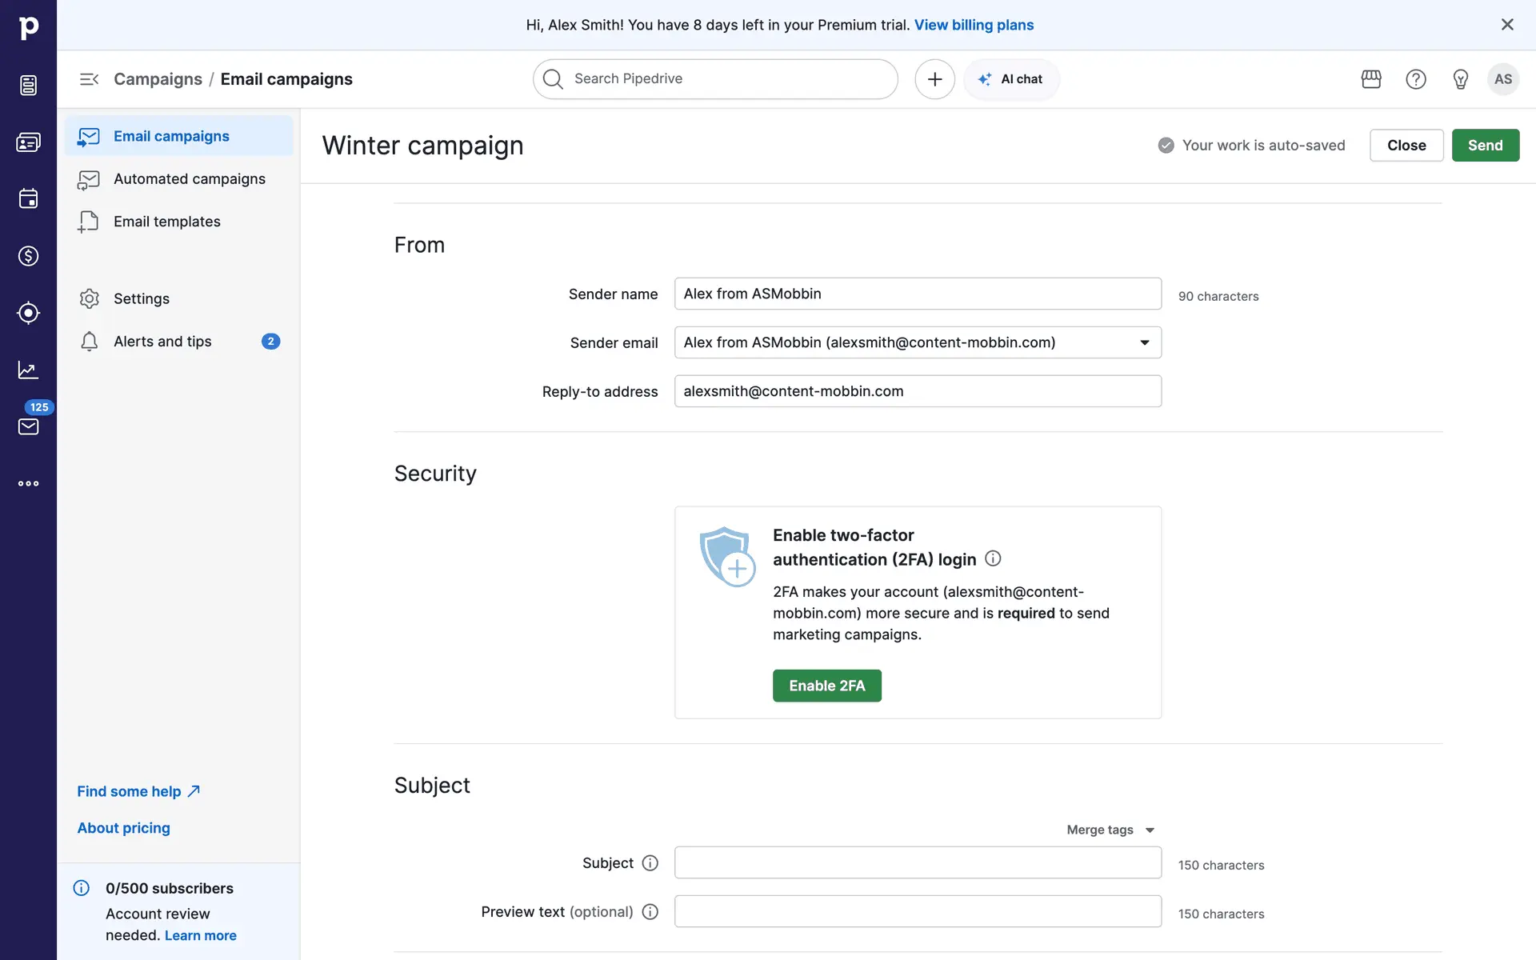Open the Insights chart icon in sidebar

click(x=28, y=370)
